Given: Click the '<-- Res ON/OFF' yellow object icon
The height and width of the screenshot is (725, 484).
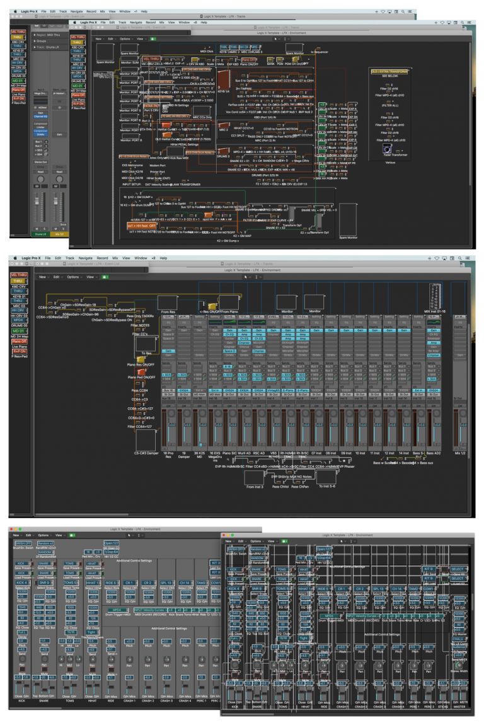Looking at the screenshot, I should tap(212, 306).
